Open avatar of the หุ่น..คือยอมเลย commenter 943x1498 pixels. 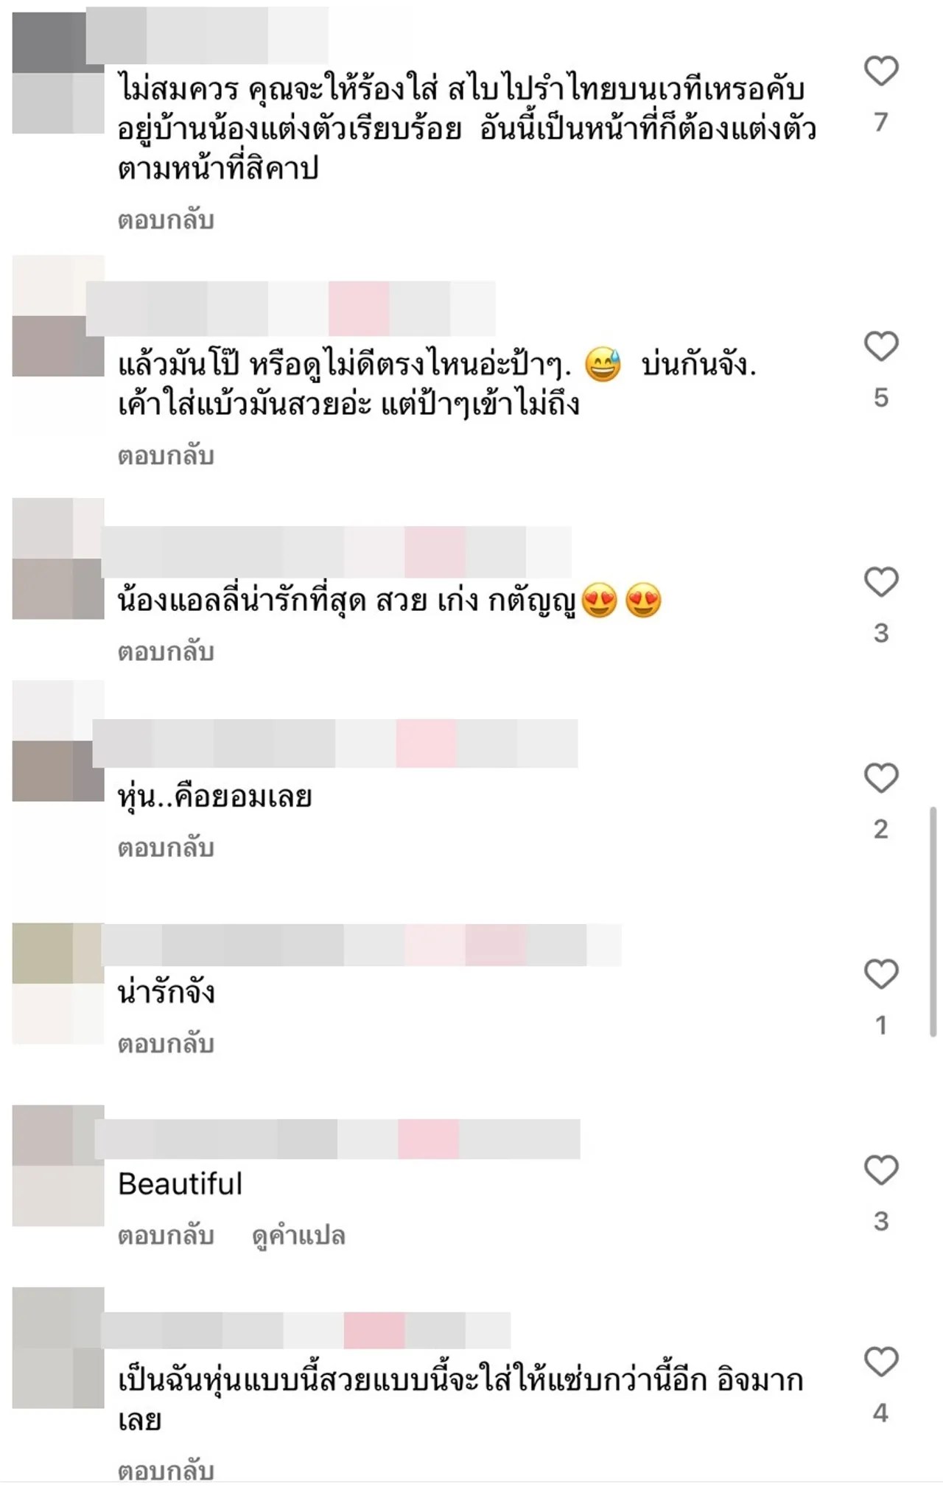coord(58,741)
